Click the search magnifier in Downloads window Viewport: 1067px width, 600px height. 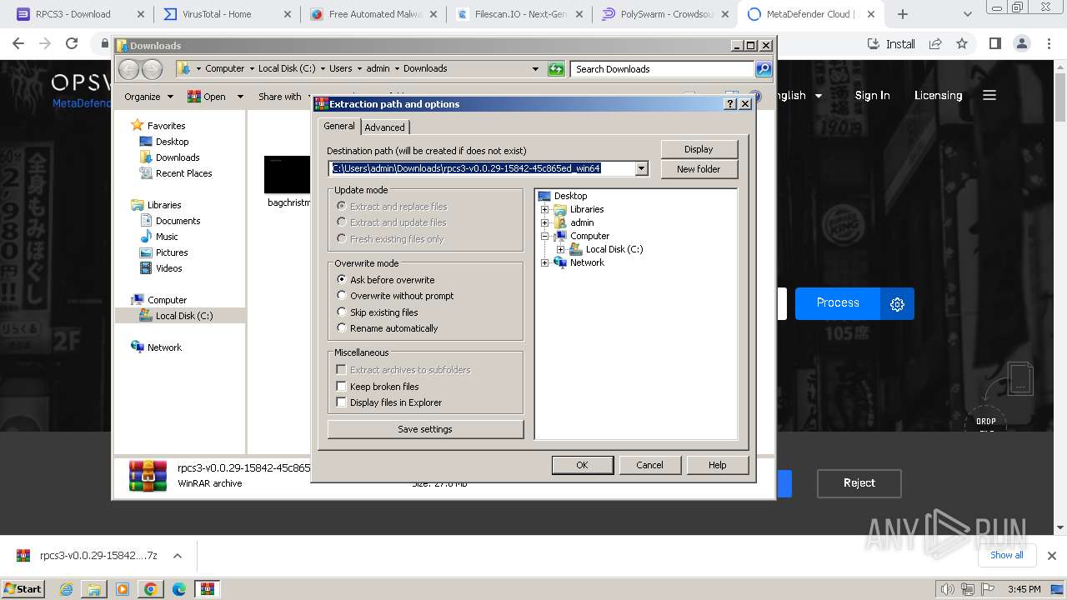[764, 69]
